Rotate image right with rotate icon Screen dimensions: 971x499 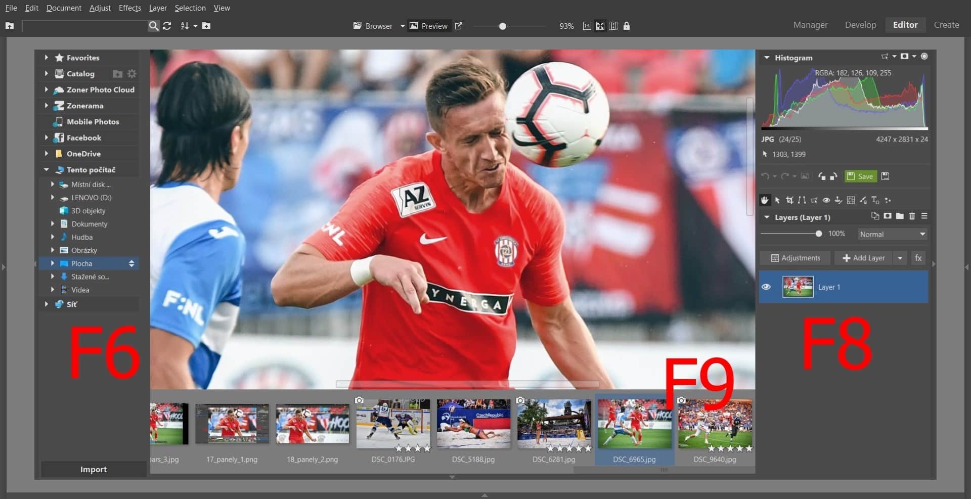[833, 176]
